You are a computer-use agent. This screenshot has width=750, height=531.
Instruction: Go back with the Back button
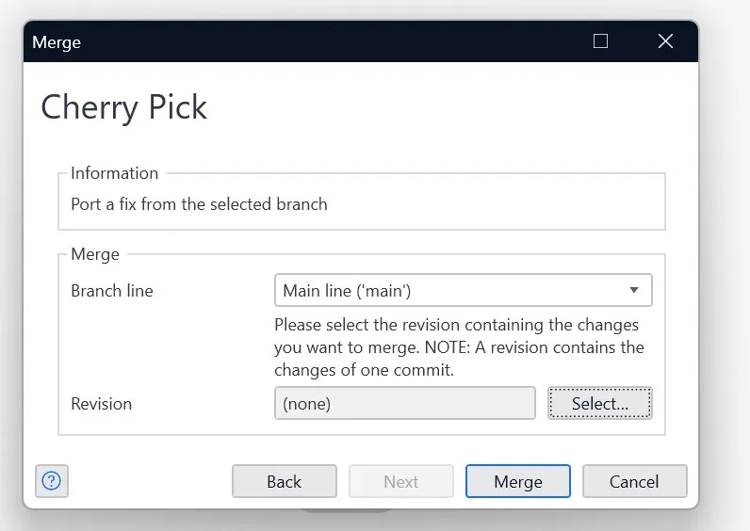(284, 481)
